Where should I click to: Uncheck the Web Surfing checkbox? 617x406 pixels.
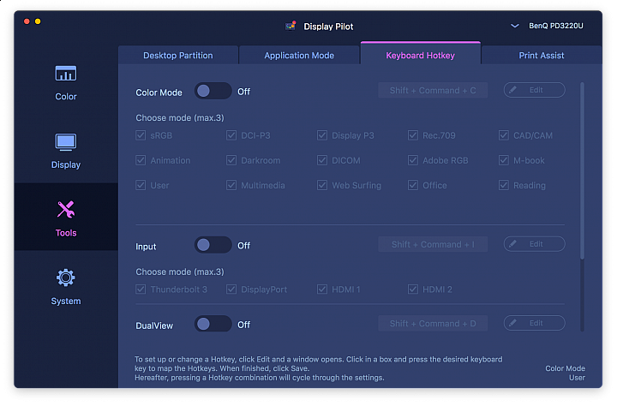[322, 185]
